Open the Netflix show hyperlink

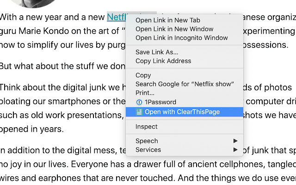[116, 17]
